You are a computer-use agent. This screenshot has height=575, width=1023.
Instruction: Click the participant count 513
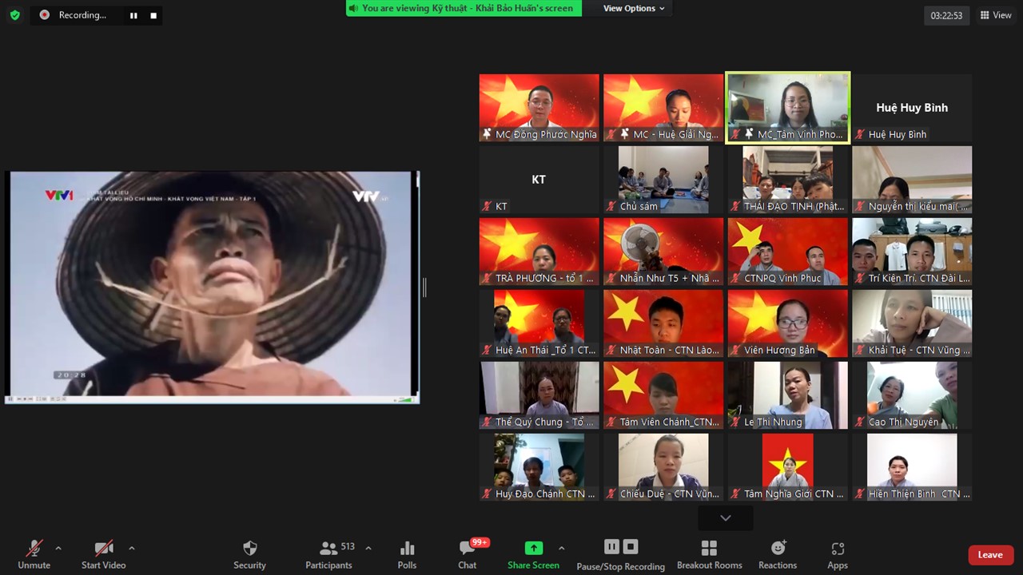pos(348,547)
